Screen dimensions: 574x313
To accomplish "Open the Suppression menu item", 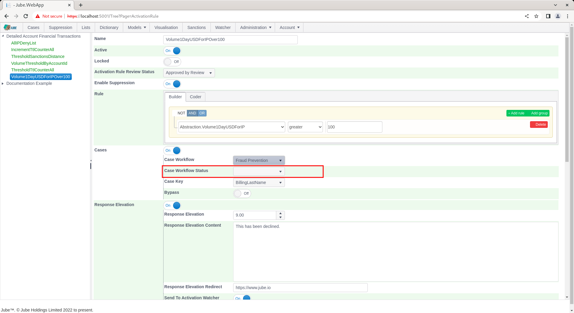I will point(60,27).
